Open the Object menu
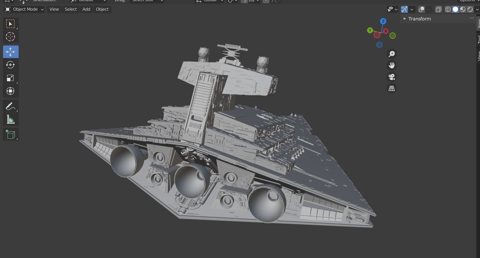480x258 pixels. [x=102, y=9]
